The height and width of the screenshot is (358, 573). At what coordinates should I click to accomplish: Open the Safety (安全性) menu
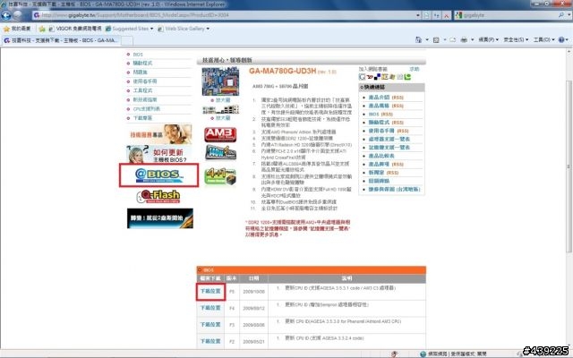pyautogui.click(x=516, y=39)
